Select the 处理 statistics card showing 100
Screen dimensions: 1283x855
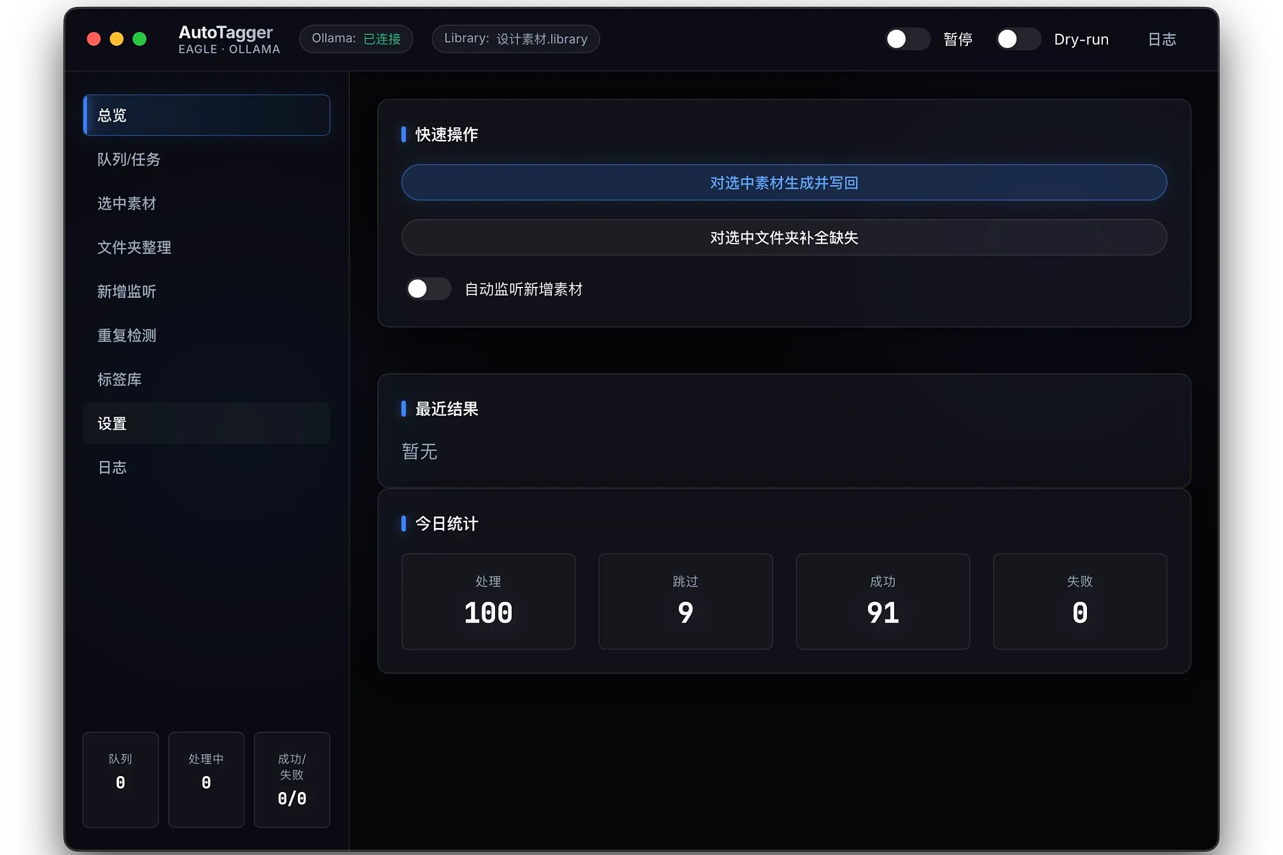[488, 601]
